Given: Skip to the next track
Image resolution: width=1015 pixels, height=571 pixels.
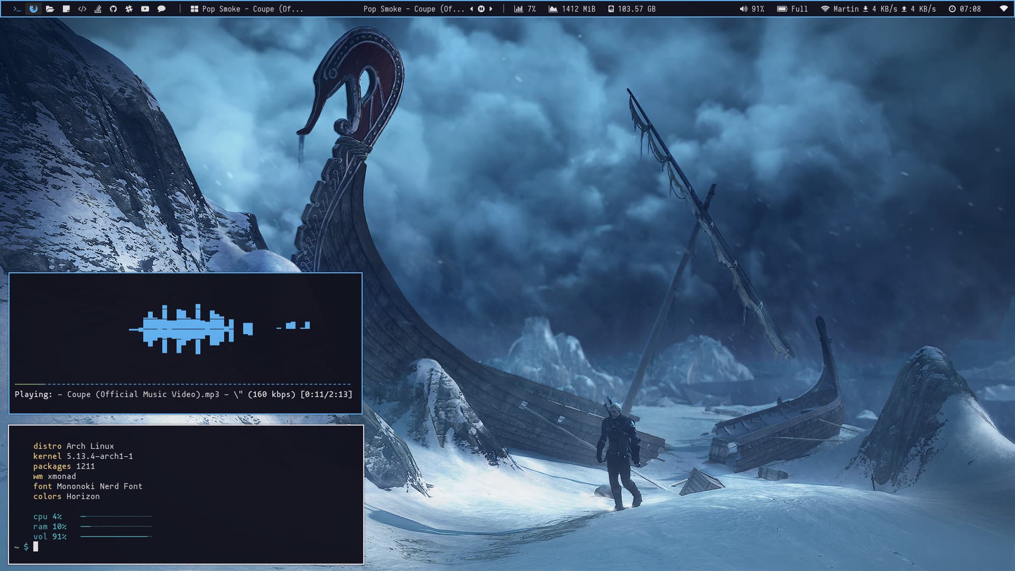Looking at the screenshot, I should coord(491,9).
